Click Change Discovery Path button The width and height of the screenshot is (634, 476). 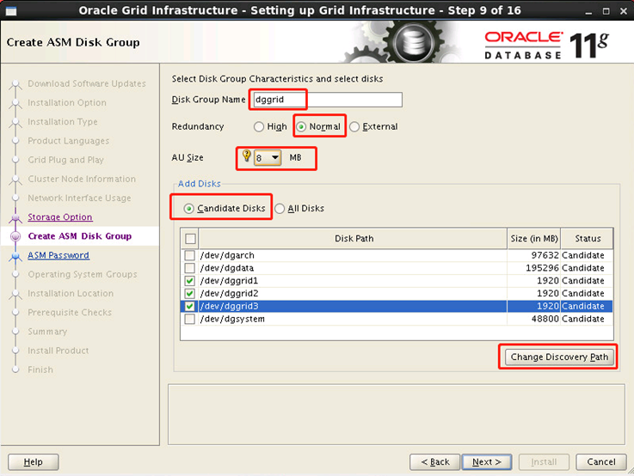pos(559,357)
